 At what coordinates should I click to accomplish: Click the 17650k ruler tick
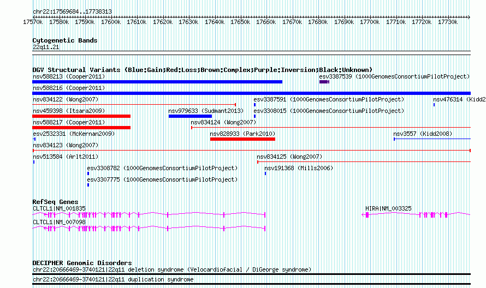click(240, 22)
